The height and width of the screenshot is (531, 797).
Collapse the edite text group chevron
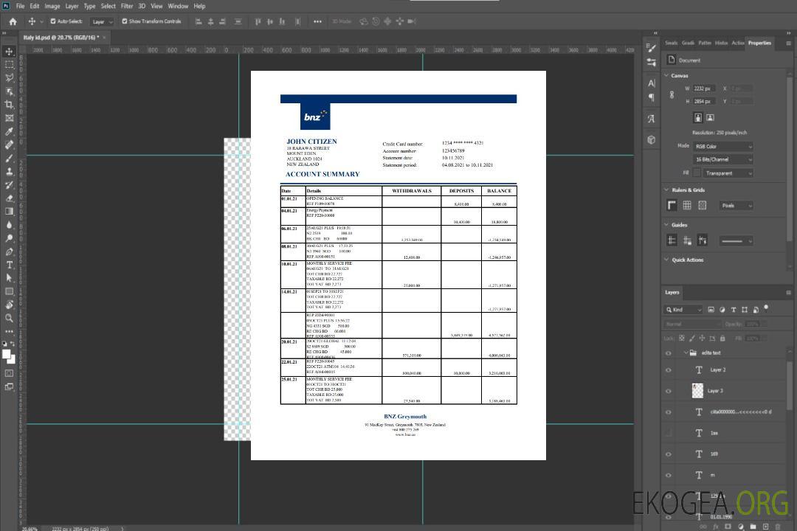tap(686, 353)
